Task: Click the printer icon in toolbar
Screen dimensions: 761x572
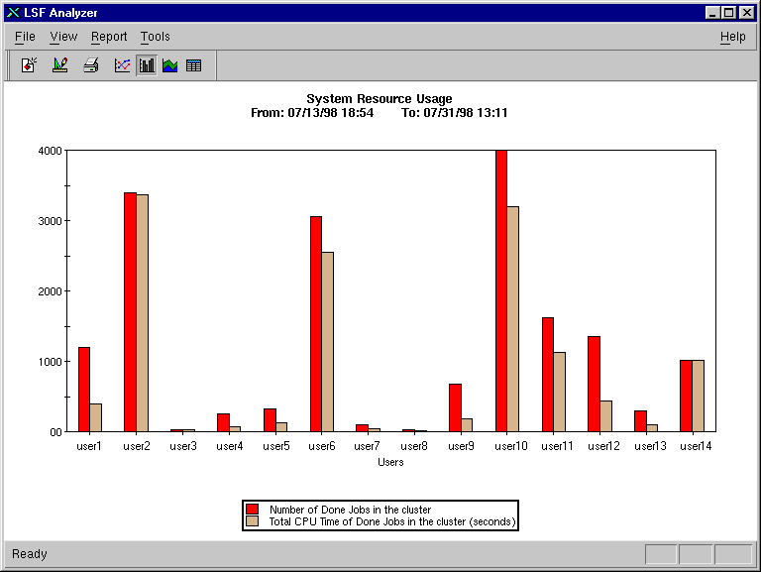Action: [x=91, y=65]
